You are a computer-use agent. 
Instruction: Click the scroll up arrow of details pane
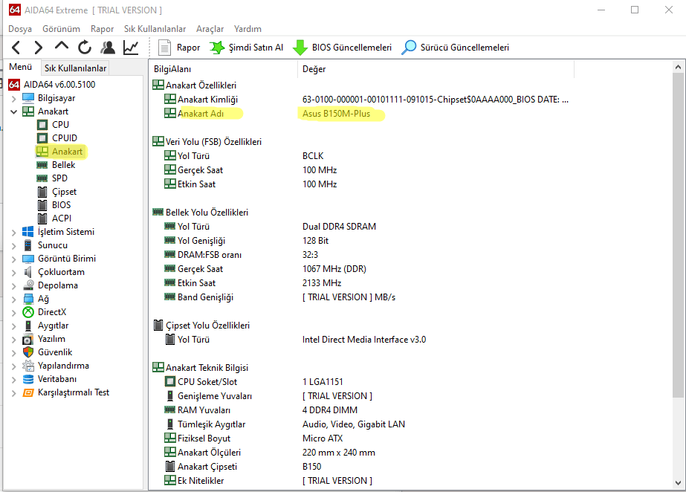[x=678, y=67]
